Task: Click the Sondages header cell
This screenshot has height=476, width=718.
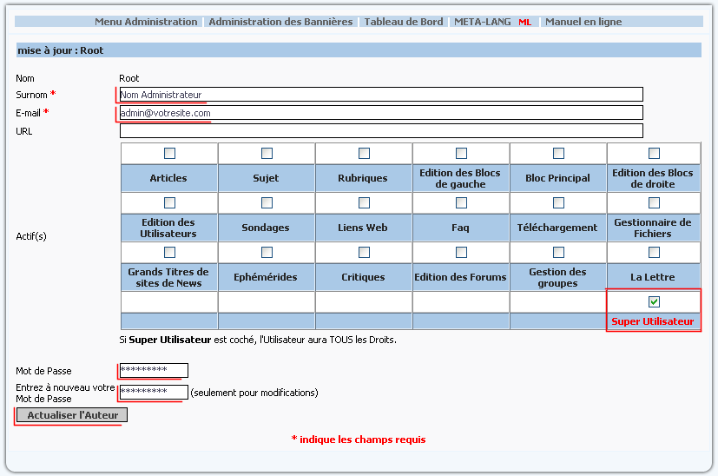Action: (266, 228)
